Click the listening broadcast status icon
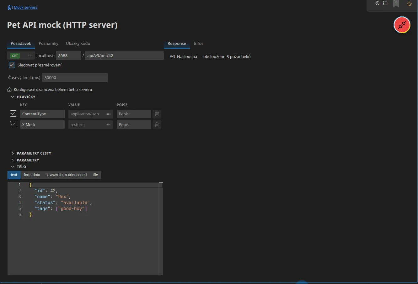Viewport: 418px width, 284px height. (173, 57)
